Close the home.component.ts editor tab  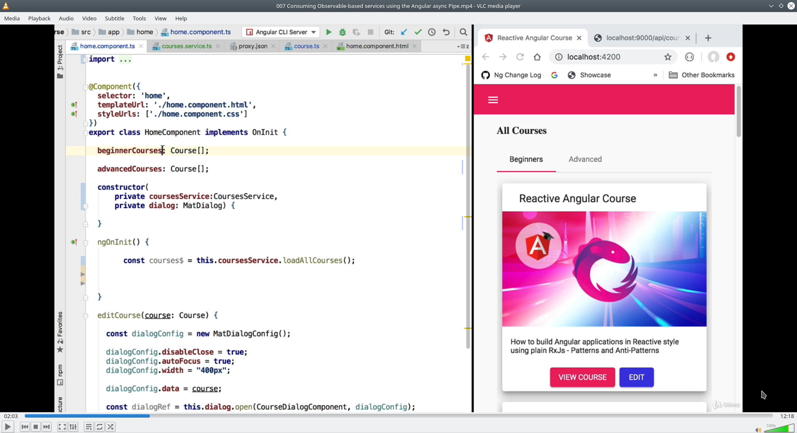coord(141,46)
